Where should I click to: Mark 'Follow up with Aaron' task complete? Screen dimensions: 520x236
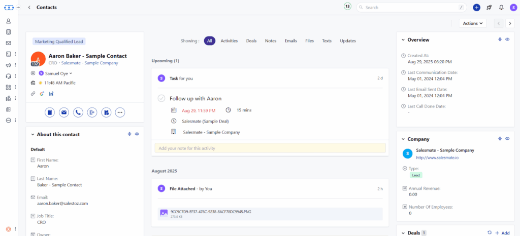pos(161,98)
